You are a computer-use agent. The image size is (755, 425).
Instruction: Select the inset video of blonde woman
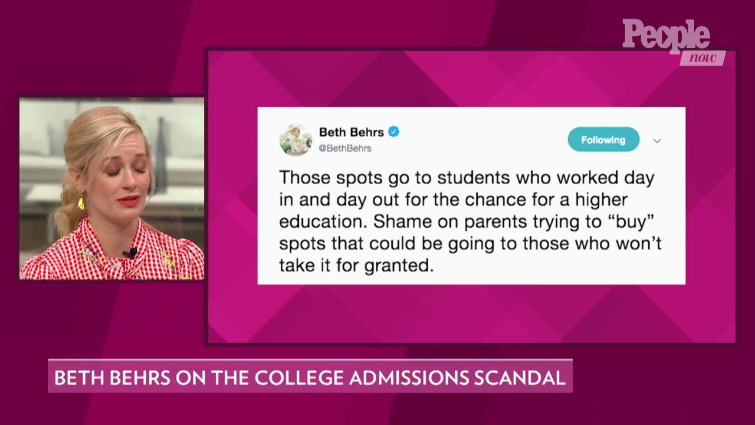[x=111, y=188]
